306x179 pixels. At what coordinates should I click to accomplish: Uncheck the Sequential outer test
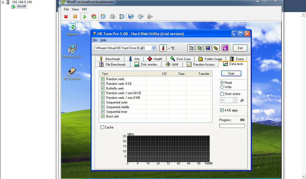coord(103,102)
